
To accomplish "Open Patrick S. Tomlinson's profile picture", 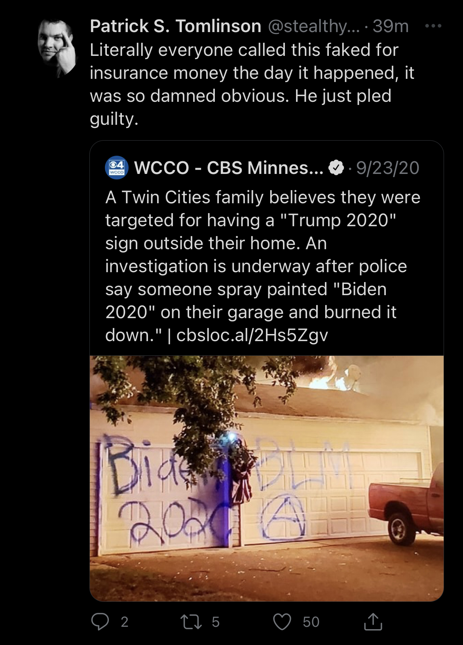I will 56,48.
